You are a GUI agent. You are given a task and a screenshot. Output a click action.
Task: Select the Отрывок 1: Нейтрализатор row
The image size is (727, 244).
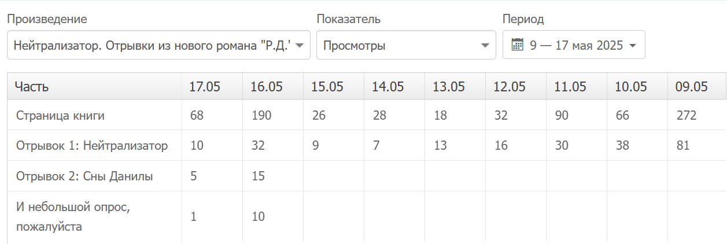coord(91,146)
